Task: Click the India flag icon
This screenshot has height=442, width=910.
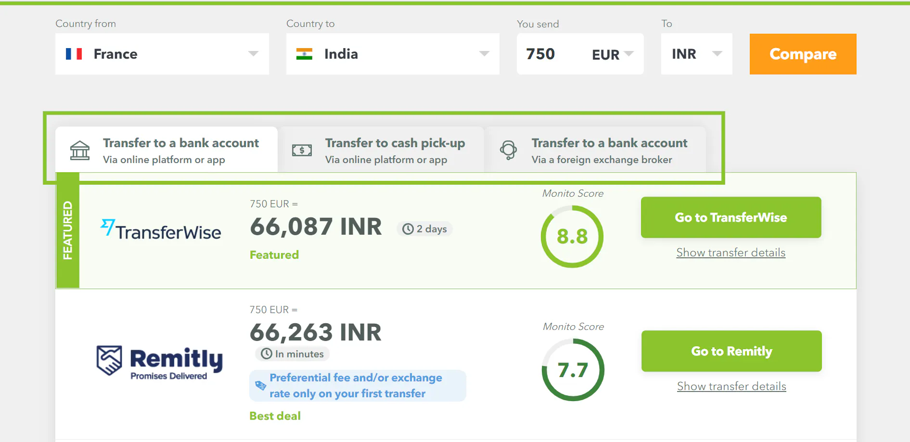Action: pyautogui.click(x=304, y=54)
